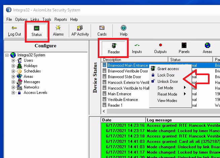The width and height of the screenshot is (220, 158).
Task: Click the Areas tree node icon
Action: coord(19,76)
